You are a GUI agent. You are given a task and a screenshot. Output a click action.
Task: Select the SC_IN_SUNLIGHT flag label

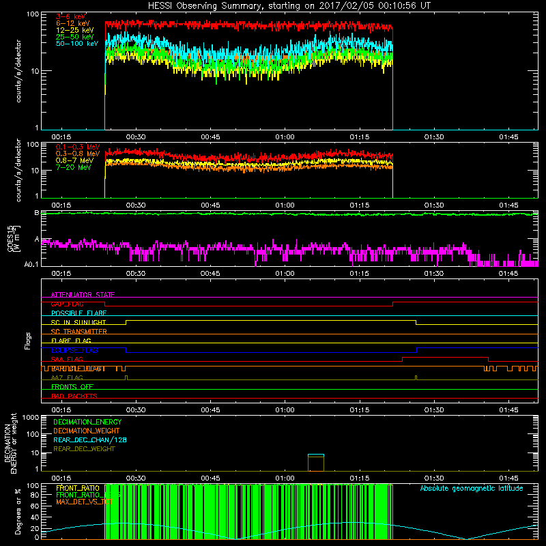coord(78,322)
